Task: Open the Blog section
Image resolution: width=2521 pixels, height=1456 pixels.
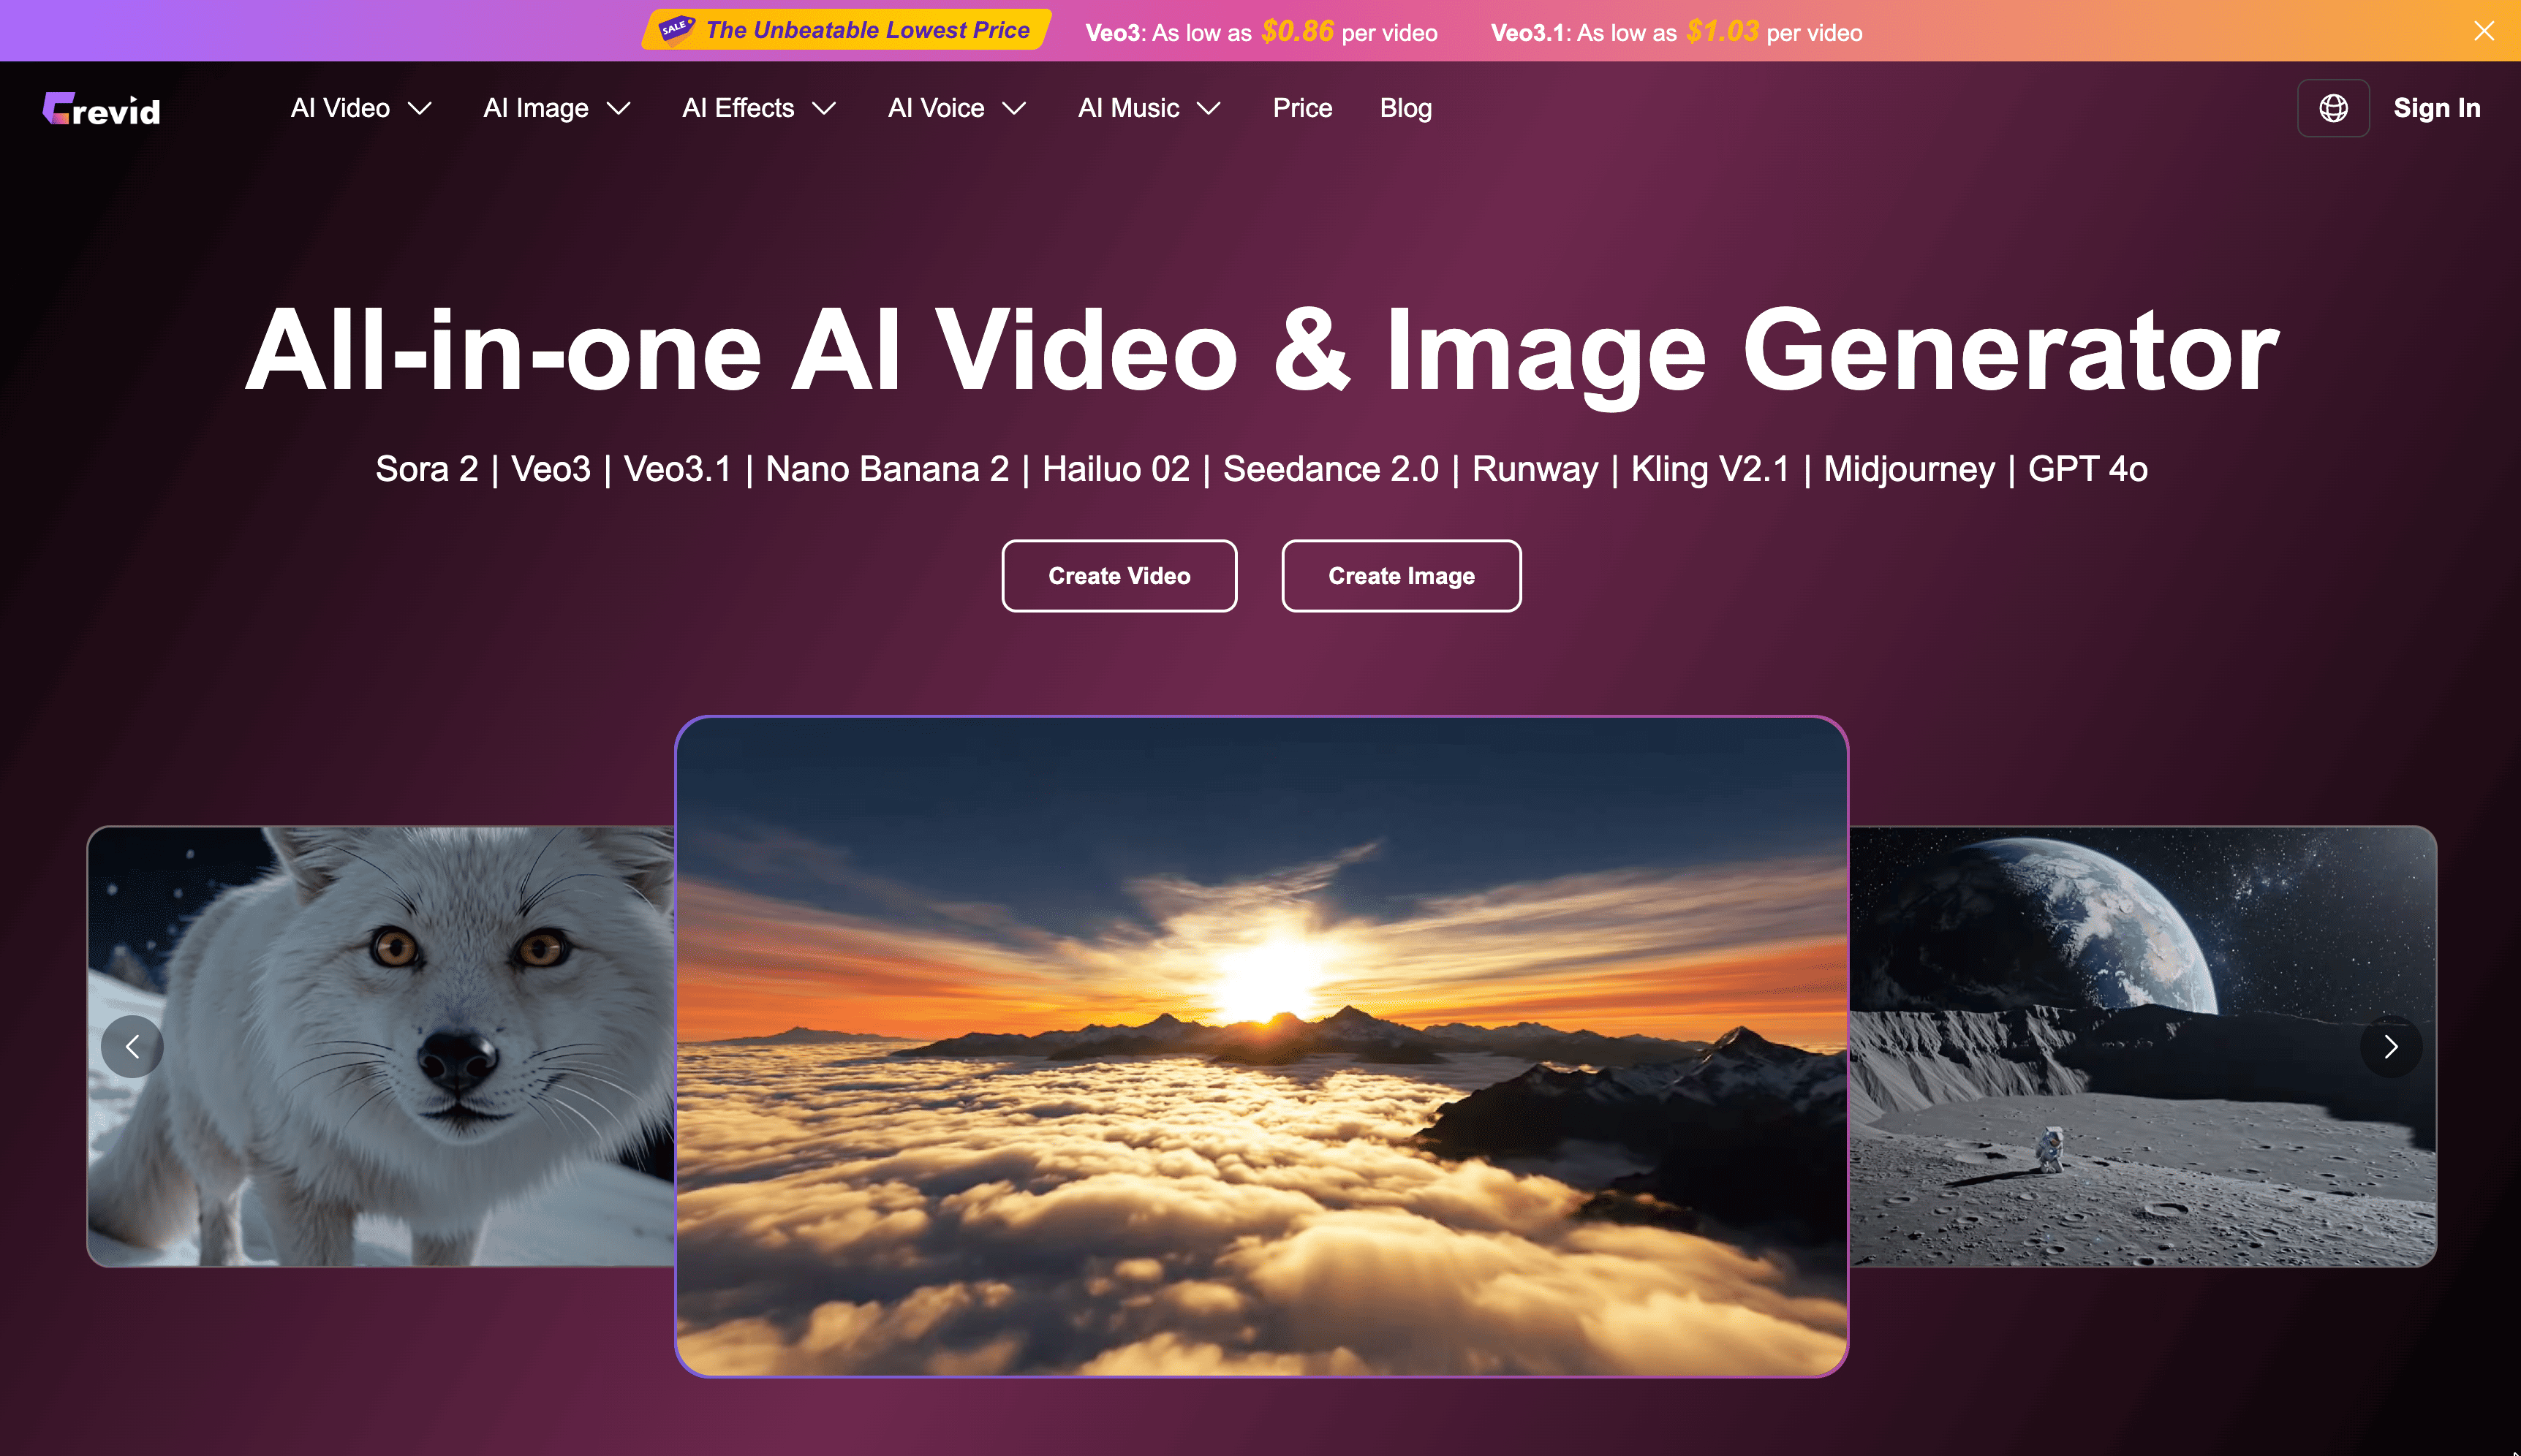Action: pos(1404,108)
